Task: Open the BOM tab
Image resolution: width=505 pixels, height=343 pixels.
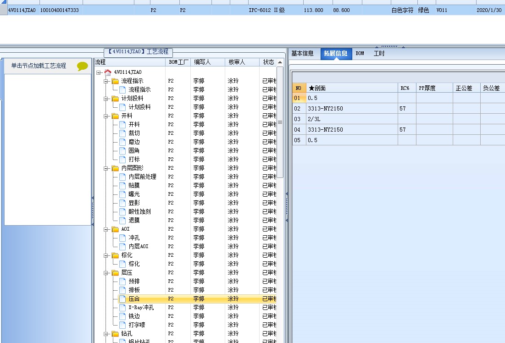Action: pos(360,54)
